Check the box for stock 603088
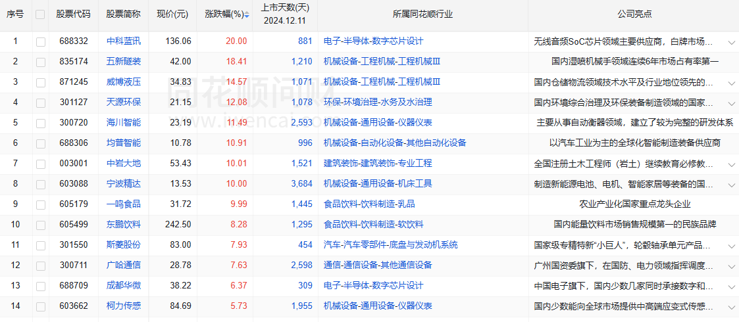This screenshot has width=739, height=322. click(41, 184)
